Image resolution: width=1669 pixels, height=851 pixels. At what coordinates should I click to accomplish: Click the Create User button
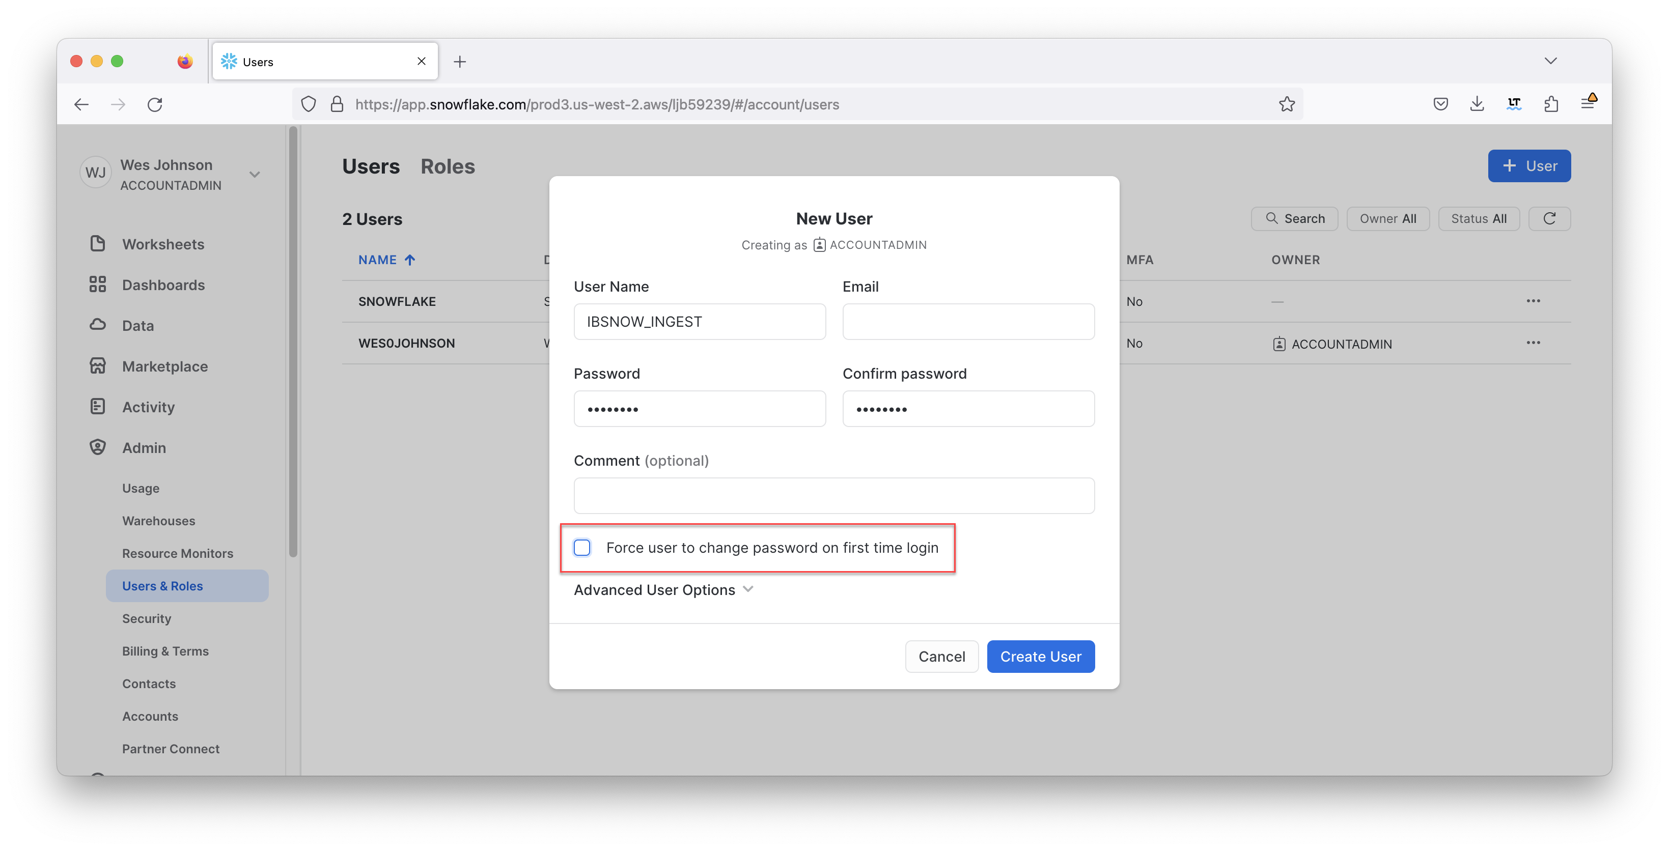(x=1041, y=657)
